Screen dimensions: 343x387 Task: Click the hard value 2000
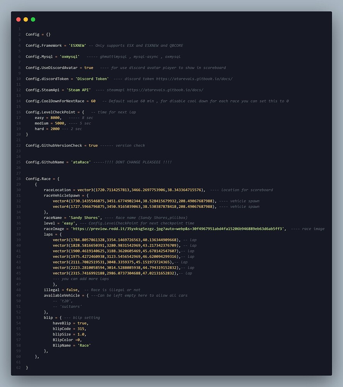55,129
